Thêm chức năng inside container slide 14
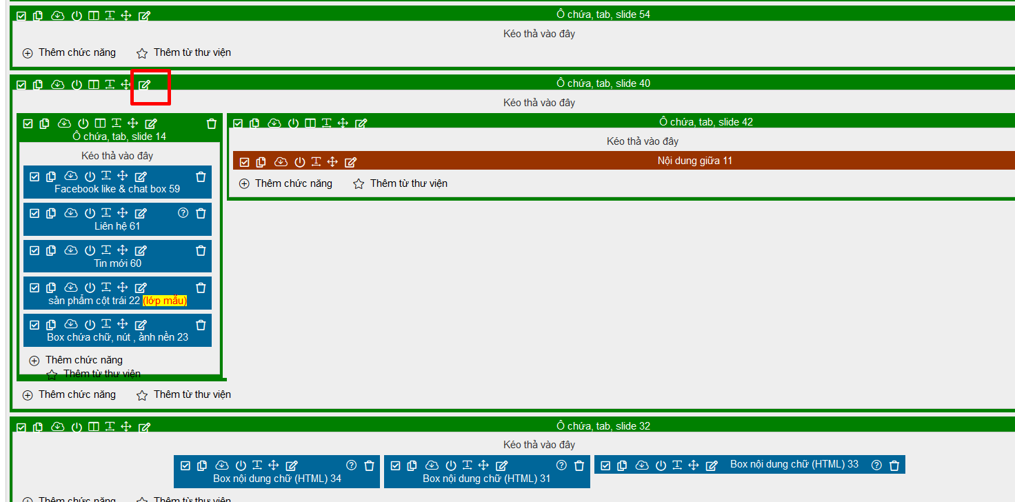The image size is (1015, 502). coord(76,360)
